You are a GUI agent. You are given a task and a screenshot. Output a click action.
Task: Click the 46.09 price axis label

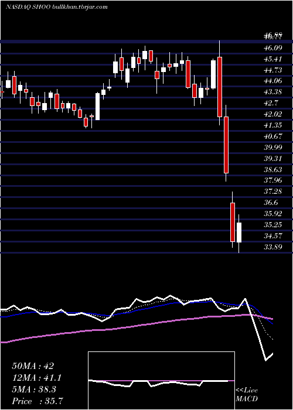273,48
